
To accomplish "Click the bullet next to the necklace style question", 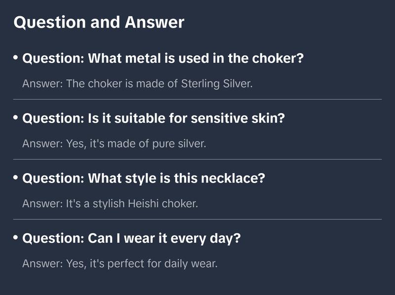I will [16, 178].
